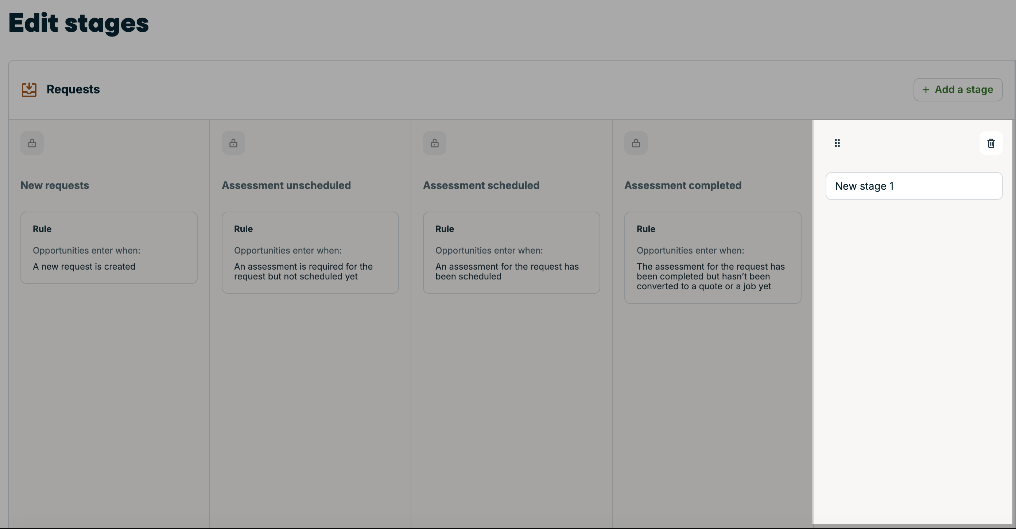1016x529 pixels.
Task: Click the Assessment completed rule card
Action: [712, 258]
